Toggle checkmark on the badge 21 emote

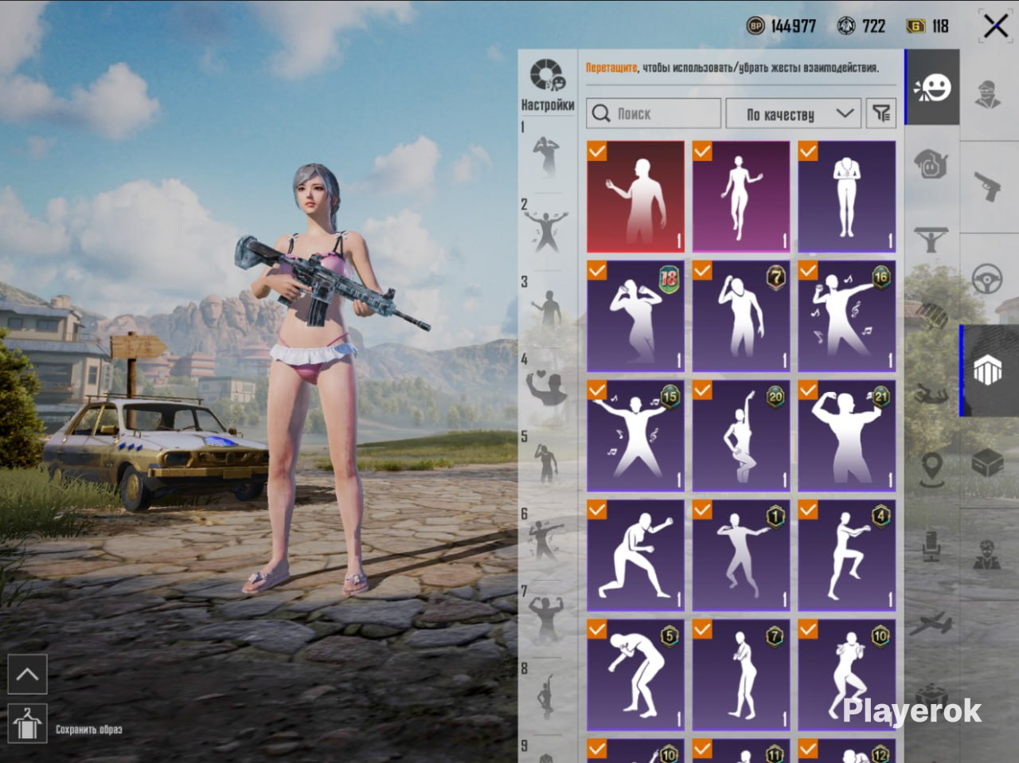pyautogui.click(x=809, y=390)
